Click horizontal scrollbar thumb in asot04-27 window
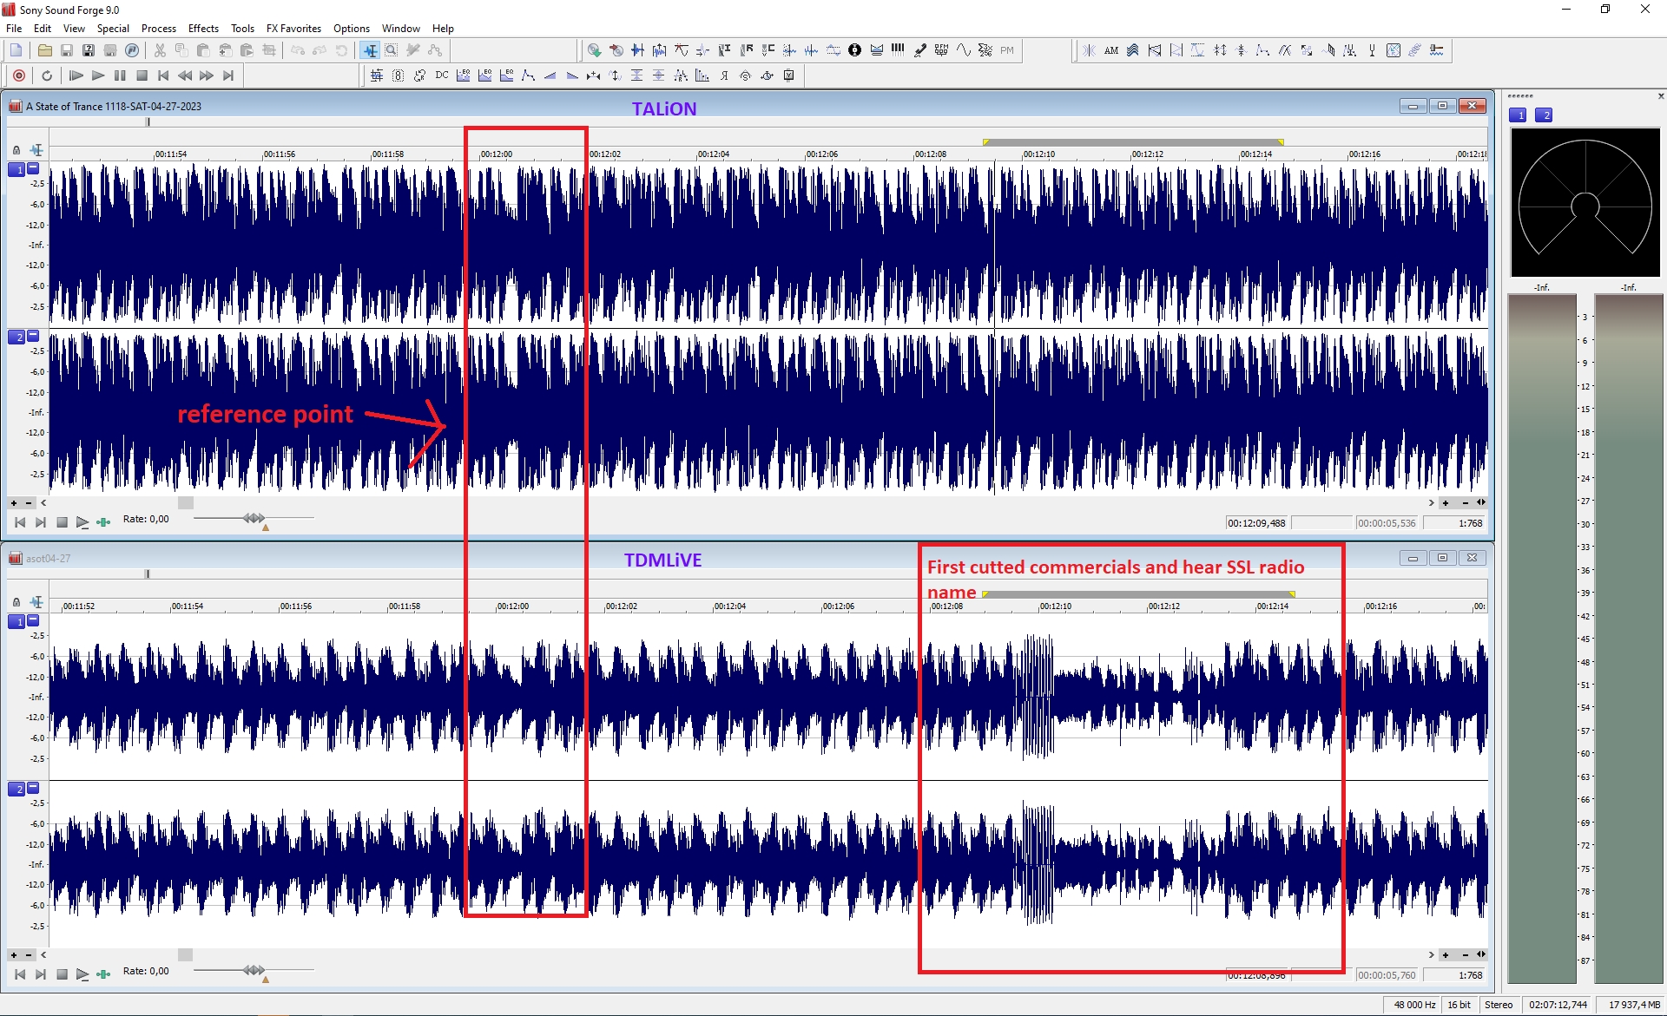The image size is (1667, 1016). [185, 954]
